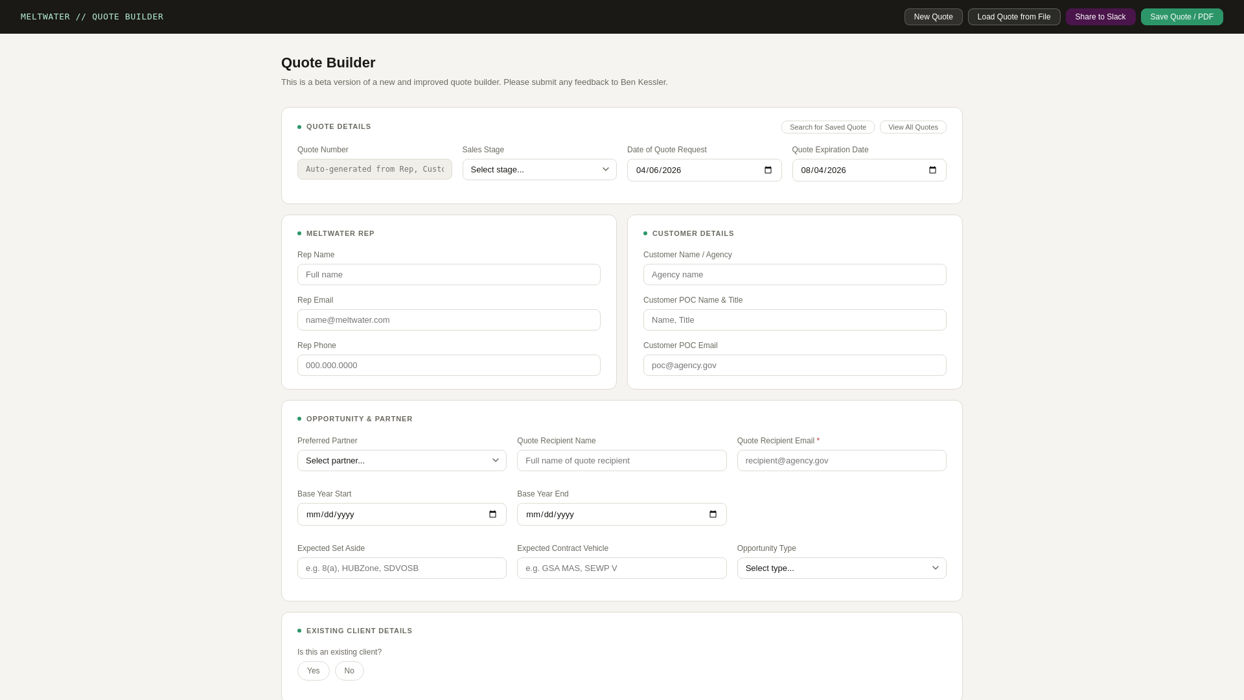1244x700 pixels.
Task: Click the MELTWATER REP section title
Action: click(340, 234)
